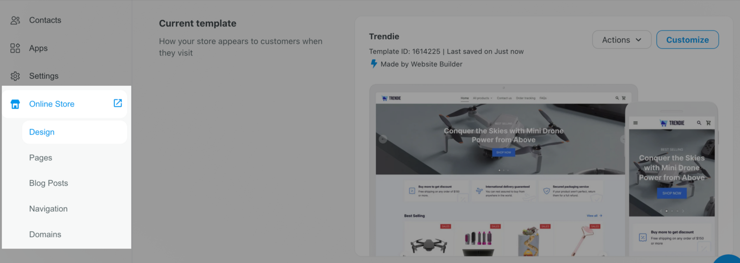Click drone product image in preview
Image resolution: width=740 pixels, height=263 pixels.
[x=429, y=245]
